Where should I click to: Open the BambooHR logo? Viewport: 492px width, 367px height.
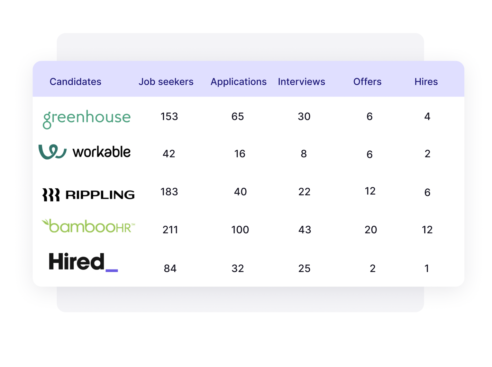89,226
